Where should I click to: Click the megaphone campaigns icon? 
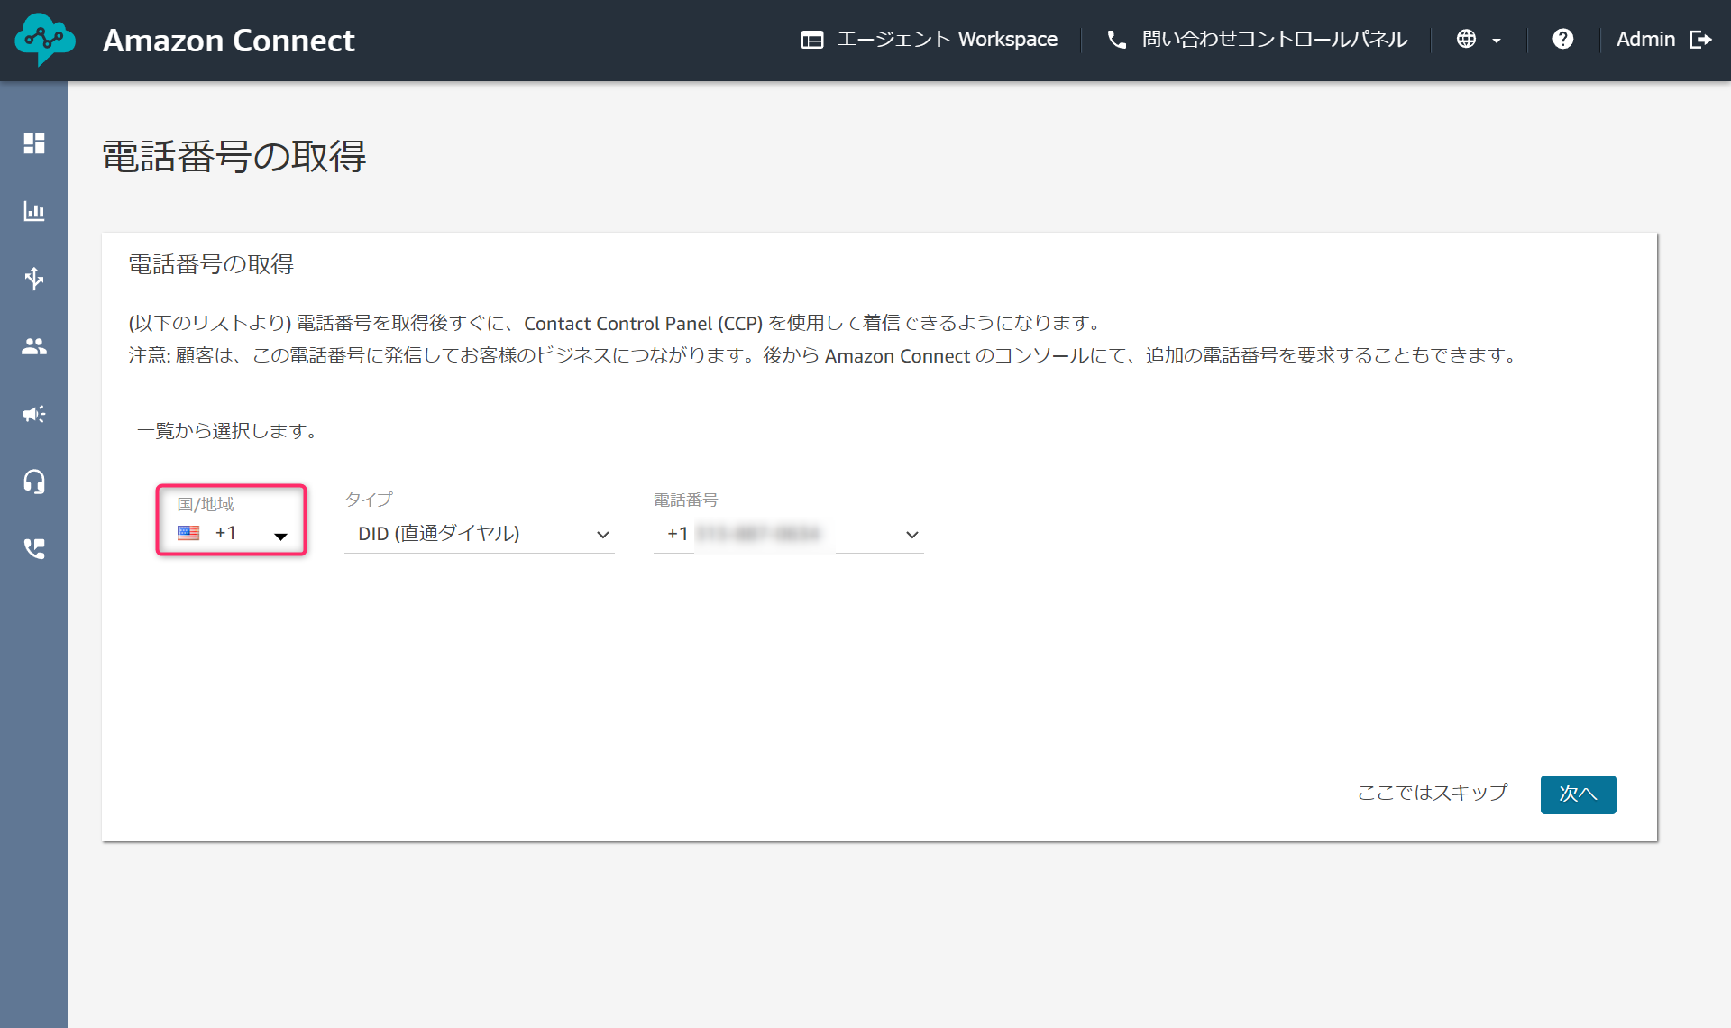[x=34, y=414]
